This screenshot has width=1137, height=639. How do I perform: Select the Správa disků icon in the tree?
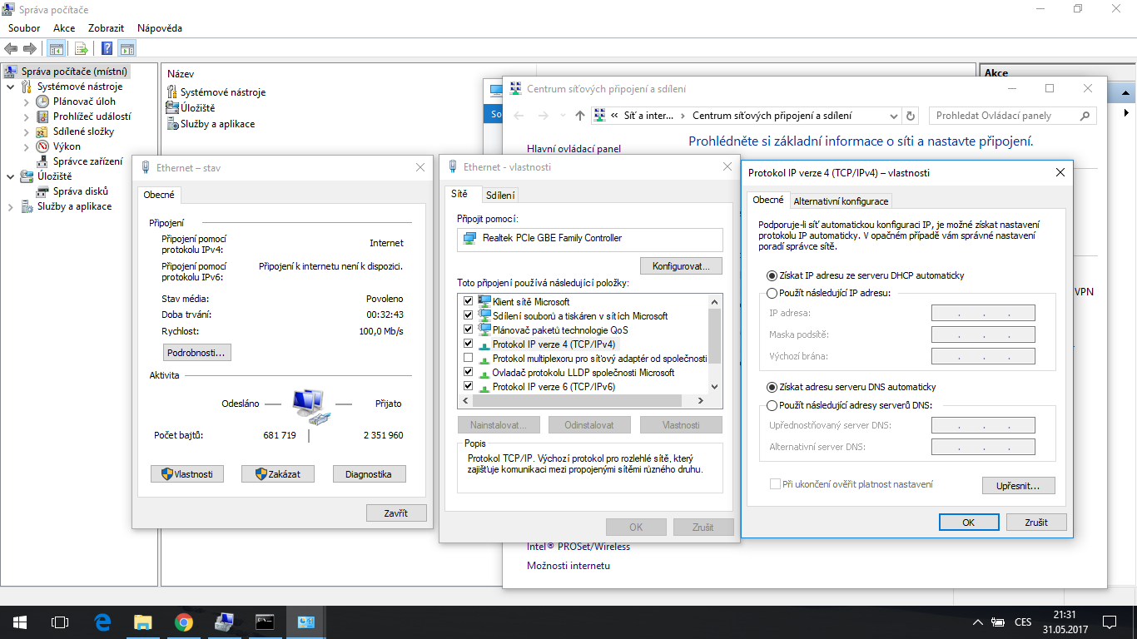(x=43, y=191)
